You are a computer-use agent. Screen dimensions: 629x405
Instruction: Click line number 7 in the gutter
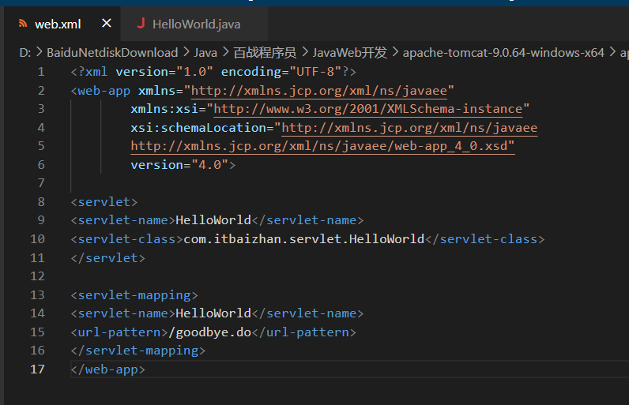pyautogui.click(x=41, y=183)
